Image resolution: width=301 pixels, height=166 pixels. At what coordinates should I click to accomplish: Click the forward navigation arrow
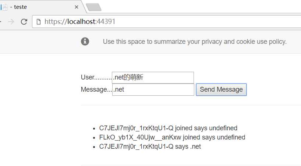pos(11,22)
